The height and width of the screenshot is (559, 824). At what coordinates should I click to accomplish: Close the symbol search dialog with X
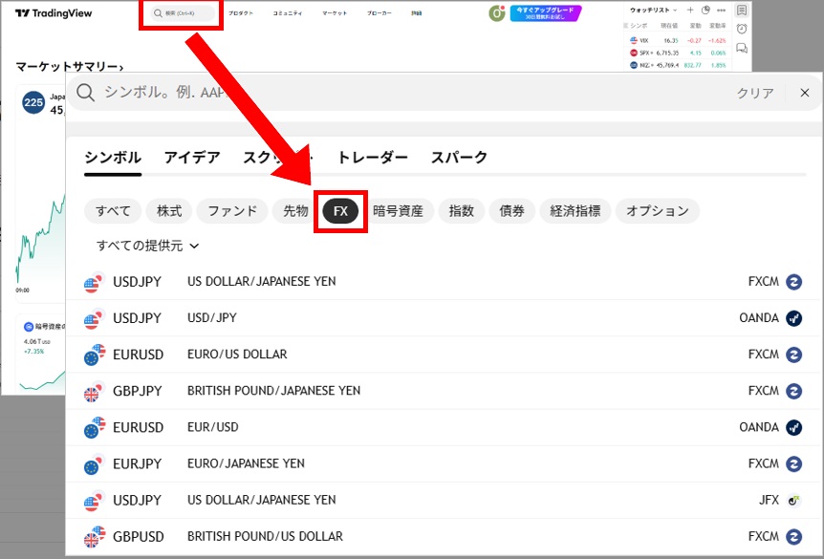click(x=804, y=93)
